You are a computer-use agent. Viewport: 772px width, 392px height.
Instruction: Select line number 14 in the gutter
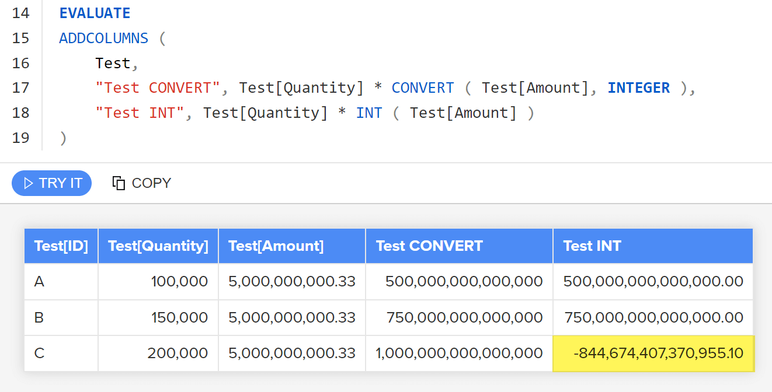click(x=22, y=13)
